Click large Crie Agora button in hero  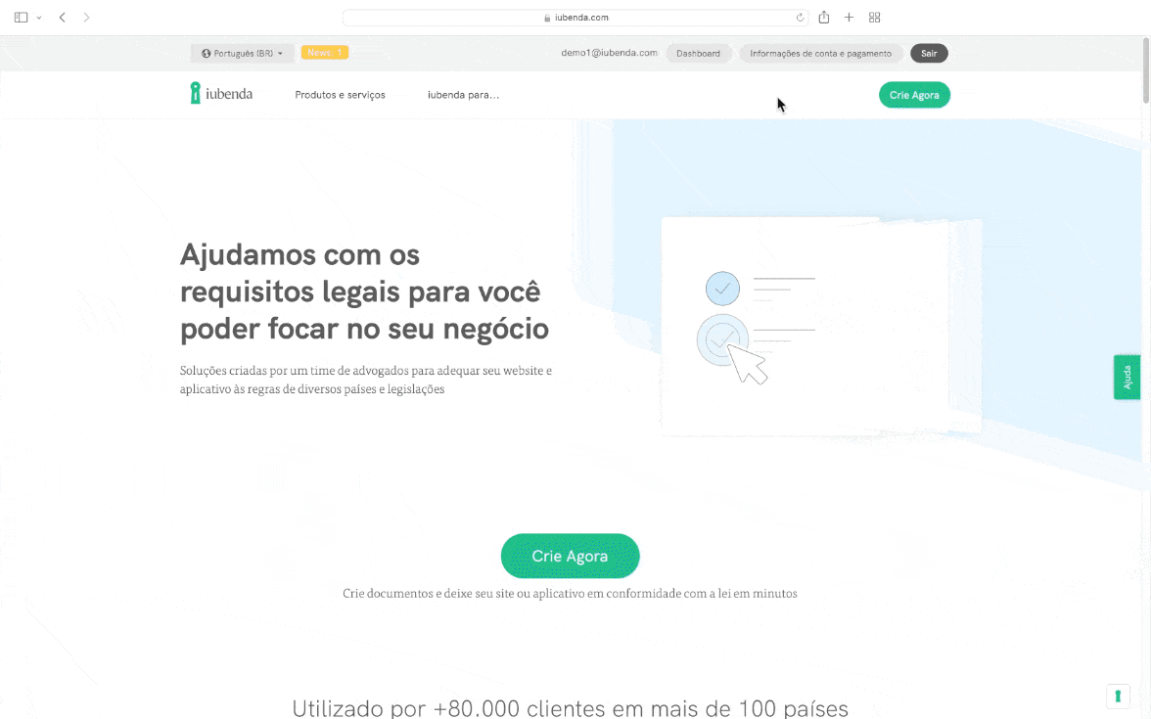point(570,556)
